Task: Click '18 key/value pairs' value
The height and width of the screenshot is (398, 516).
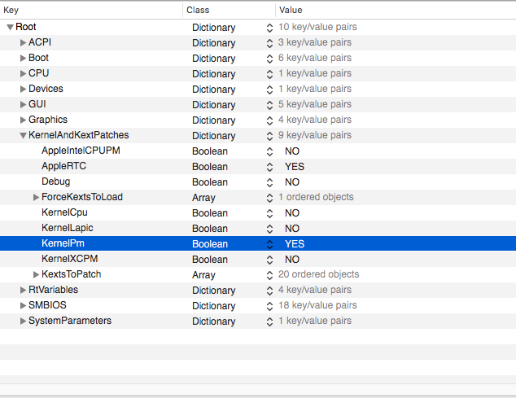Action: pyautogui.click(x=317, y=305)
